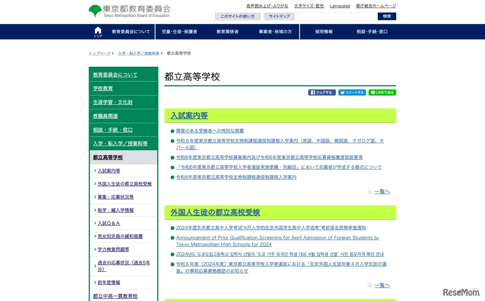
Task: Click the arrow icon beside 一覧へ under 入試案内等
Action: click(370, 191)
